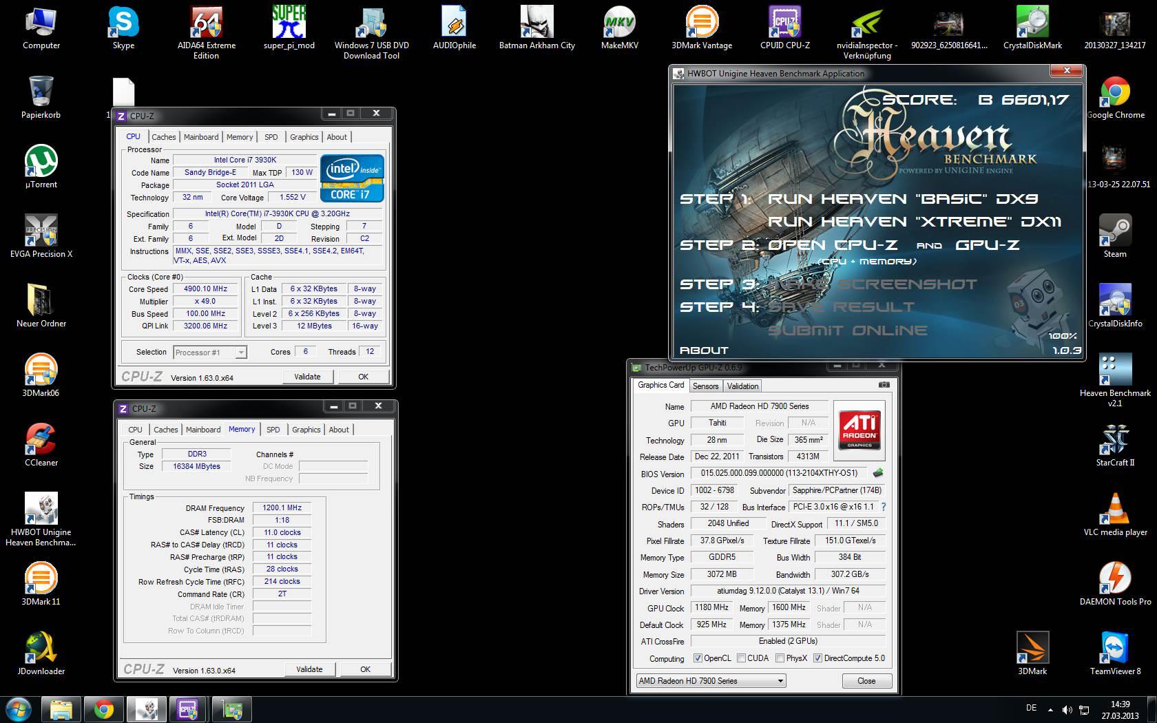Open VLC media player shortcut
Image resolution: width=1157 pixels, height=723 pixels.
(1115, 514)
